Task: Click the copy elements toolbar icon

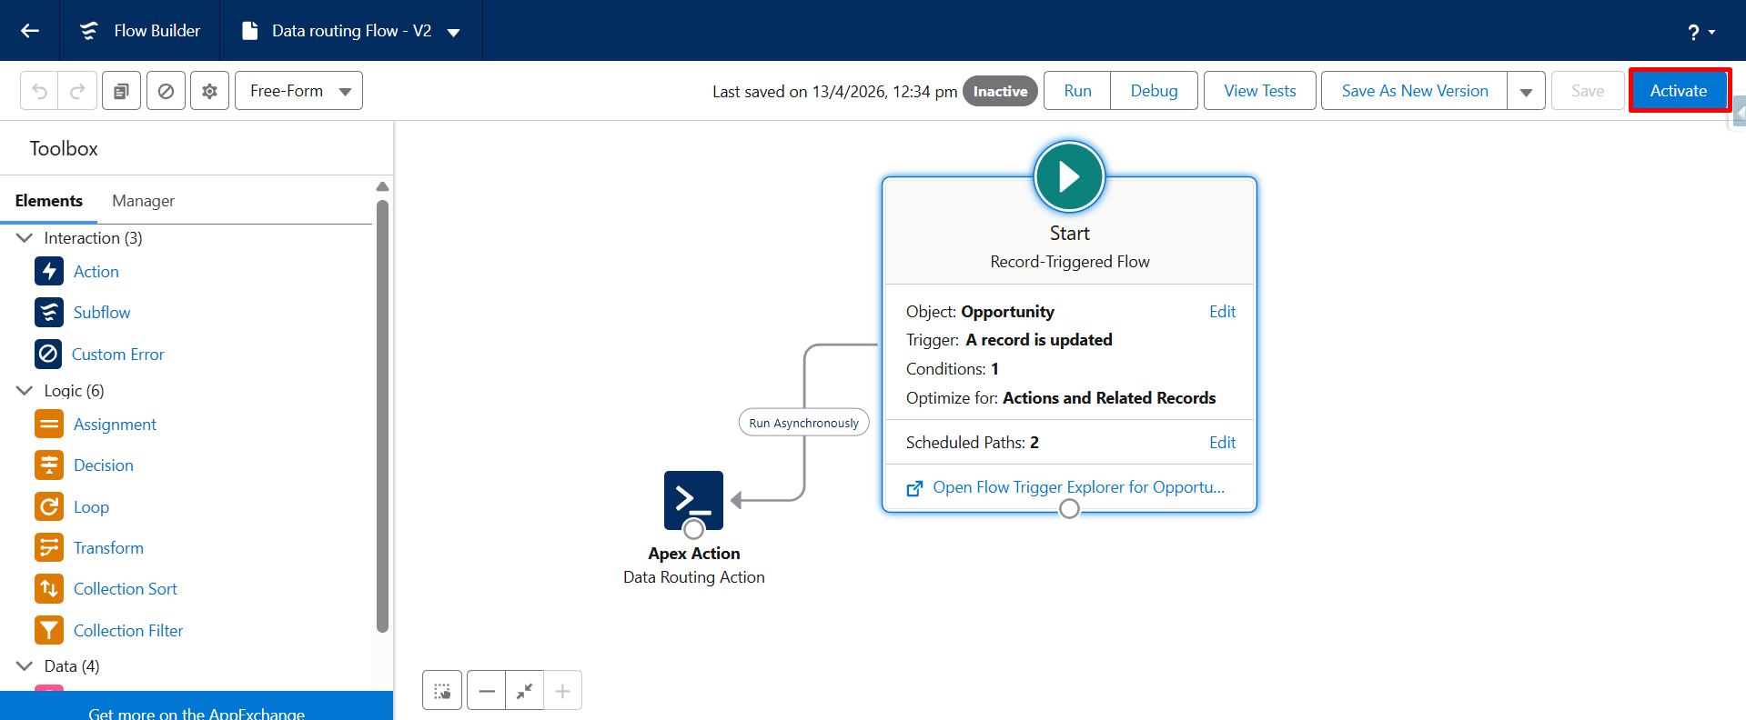Action: 121,91
